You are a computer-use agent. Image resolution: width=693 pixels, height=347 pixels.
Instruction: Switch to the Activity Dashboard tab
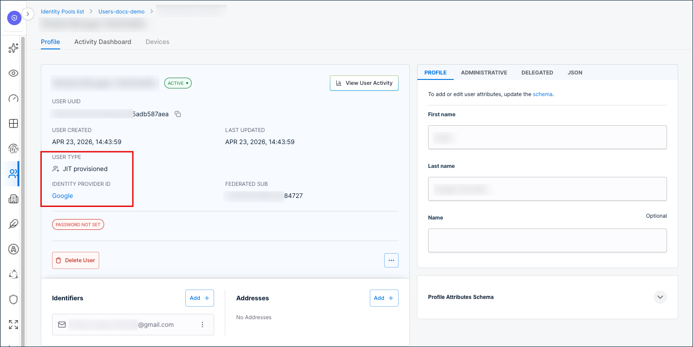coord(103,42)
